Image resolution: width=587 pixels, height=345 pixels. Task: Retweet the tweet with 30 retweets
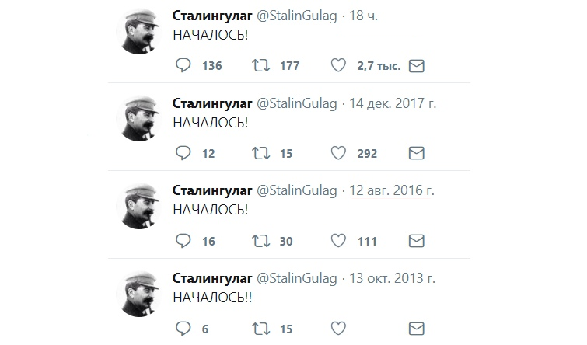[260, 241]
